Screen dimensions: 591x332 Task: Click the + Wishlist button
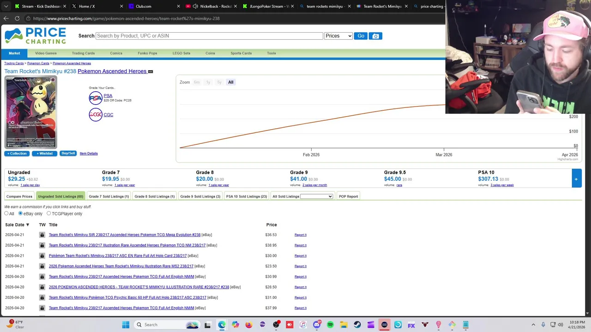pos(44,154)
